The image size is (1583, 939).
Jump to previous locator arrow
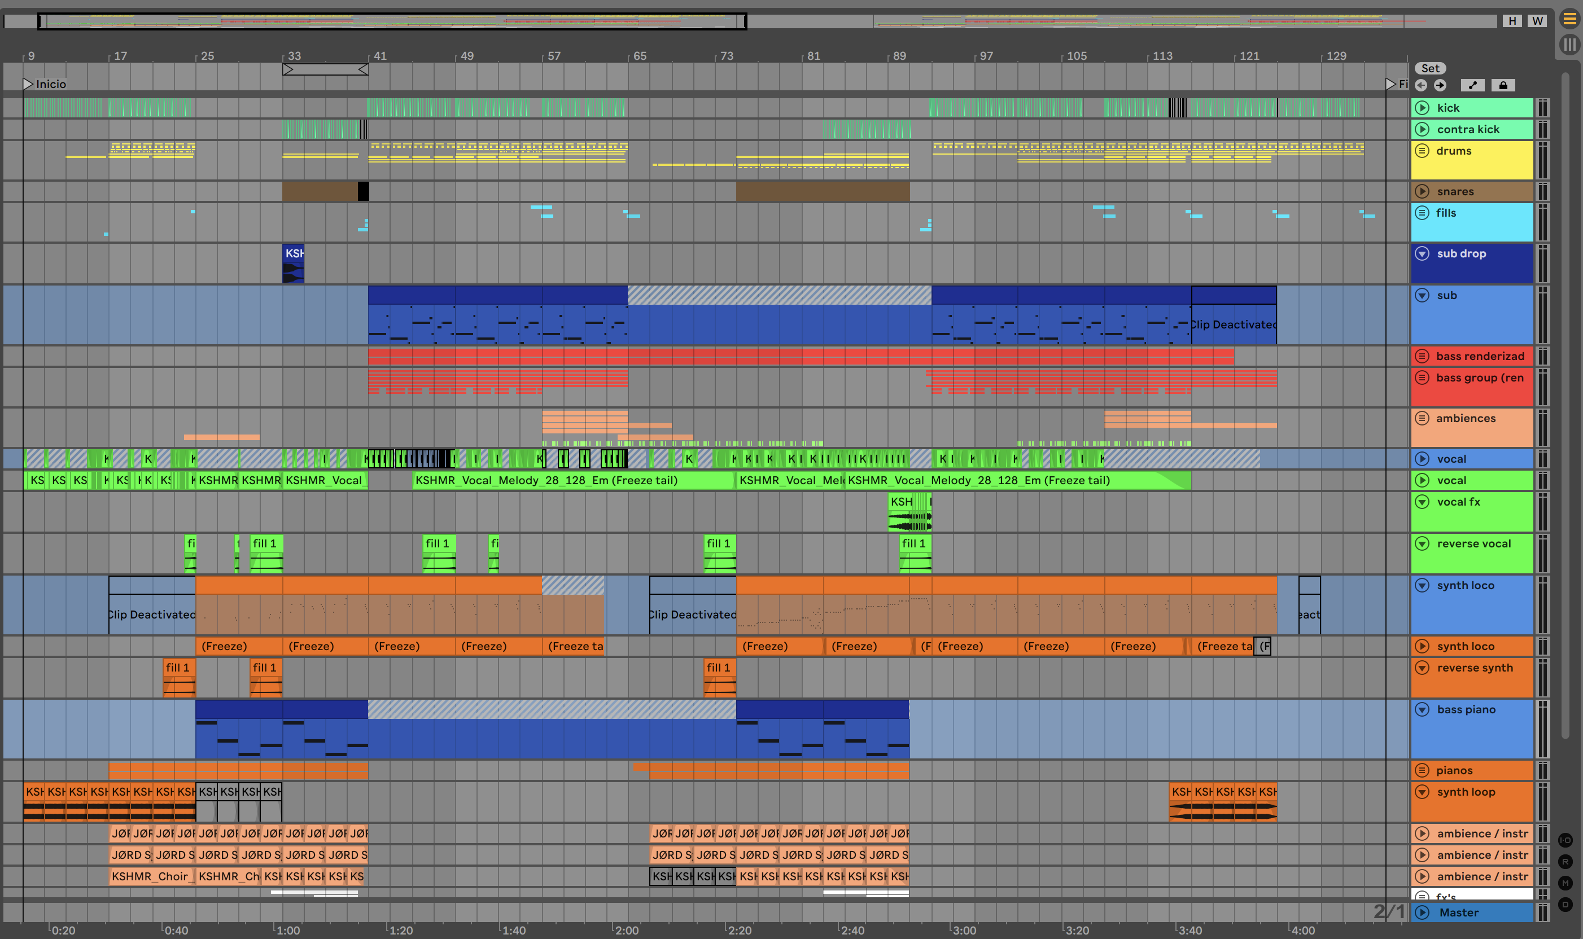point(1421,85)
